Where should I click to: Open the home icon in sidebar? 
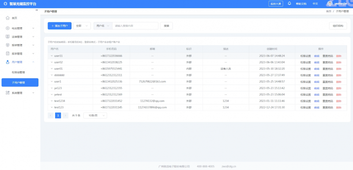click(8, 18)
